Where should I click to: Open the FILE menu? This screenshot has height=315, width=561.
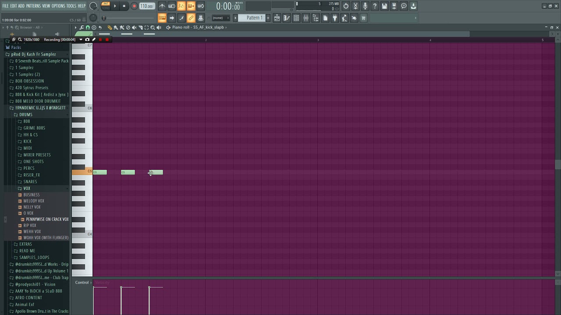click(x=6, y=6)
